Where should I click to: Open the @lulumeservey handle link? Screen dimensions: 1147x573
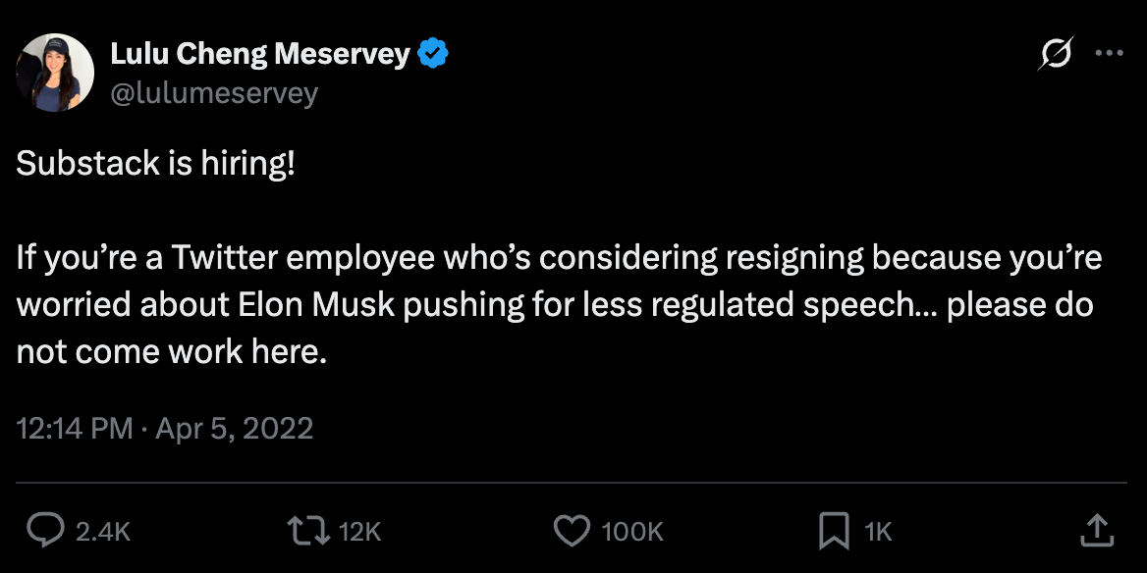(214, 93)
